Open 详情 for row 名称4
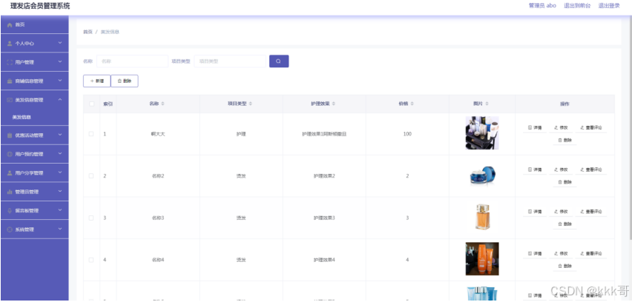The height and width of the screenshot is (302, 632). click(x=535, y=254)
